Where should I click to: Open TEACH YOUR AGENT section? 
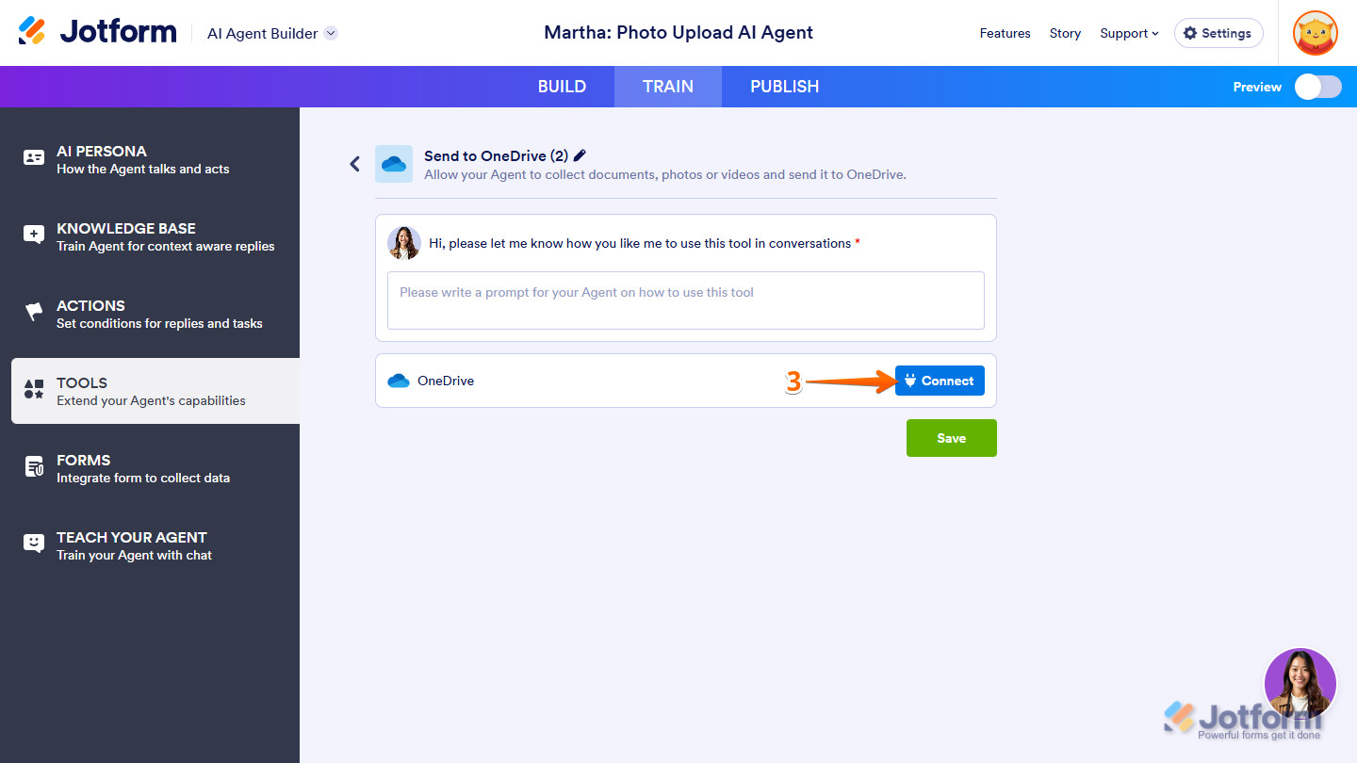click(155, 545)
